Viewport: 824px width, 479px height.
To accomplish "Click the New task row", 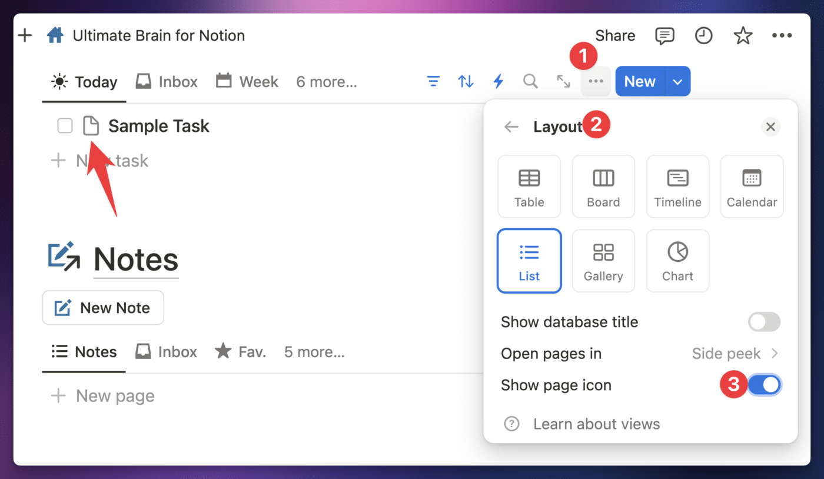I will 100,161.
